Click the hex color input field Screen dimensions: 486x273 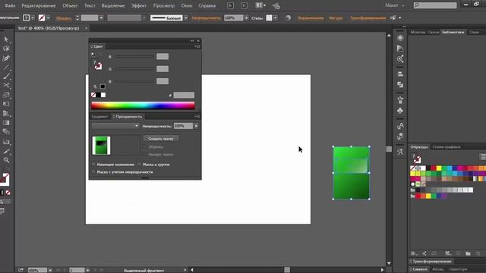point(184,95)
